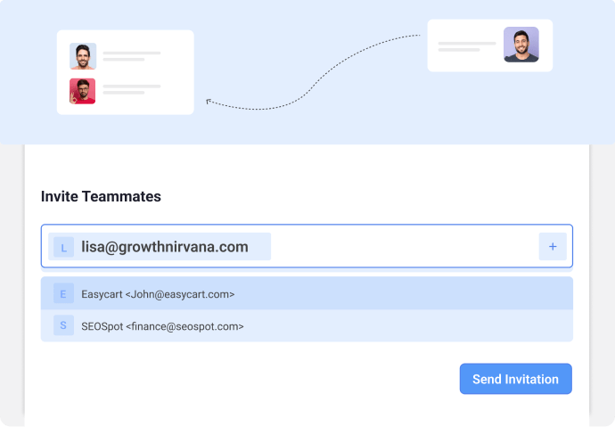The image size is (615, 427).
Task: Click placeholder lines beside first team member
Action: point(132,56)
